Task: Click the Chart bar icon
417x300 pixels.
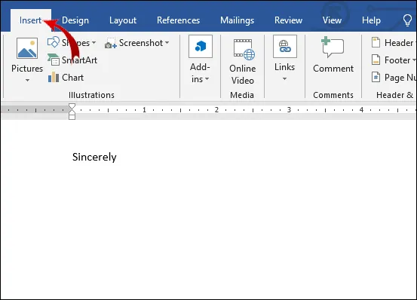Action: pos(54,77)
